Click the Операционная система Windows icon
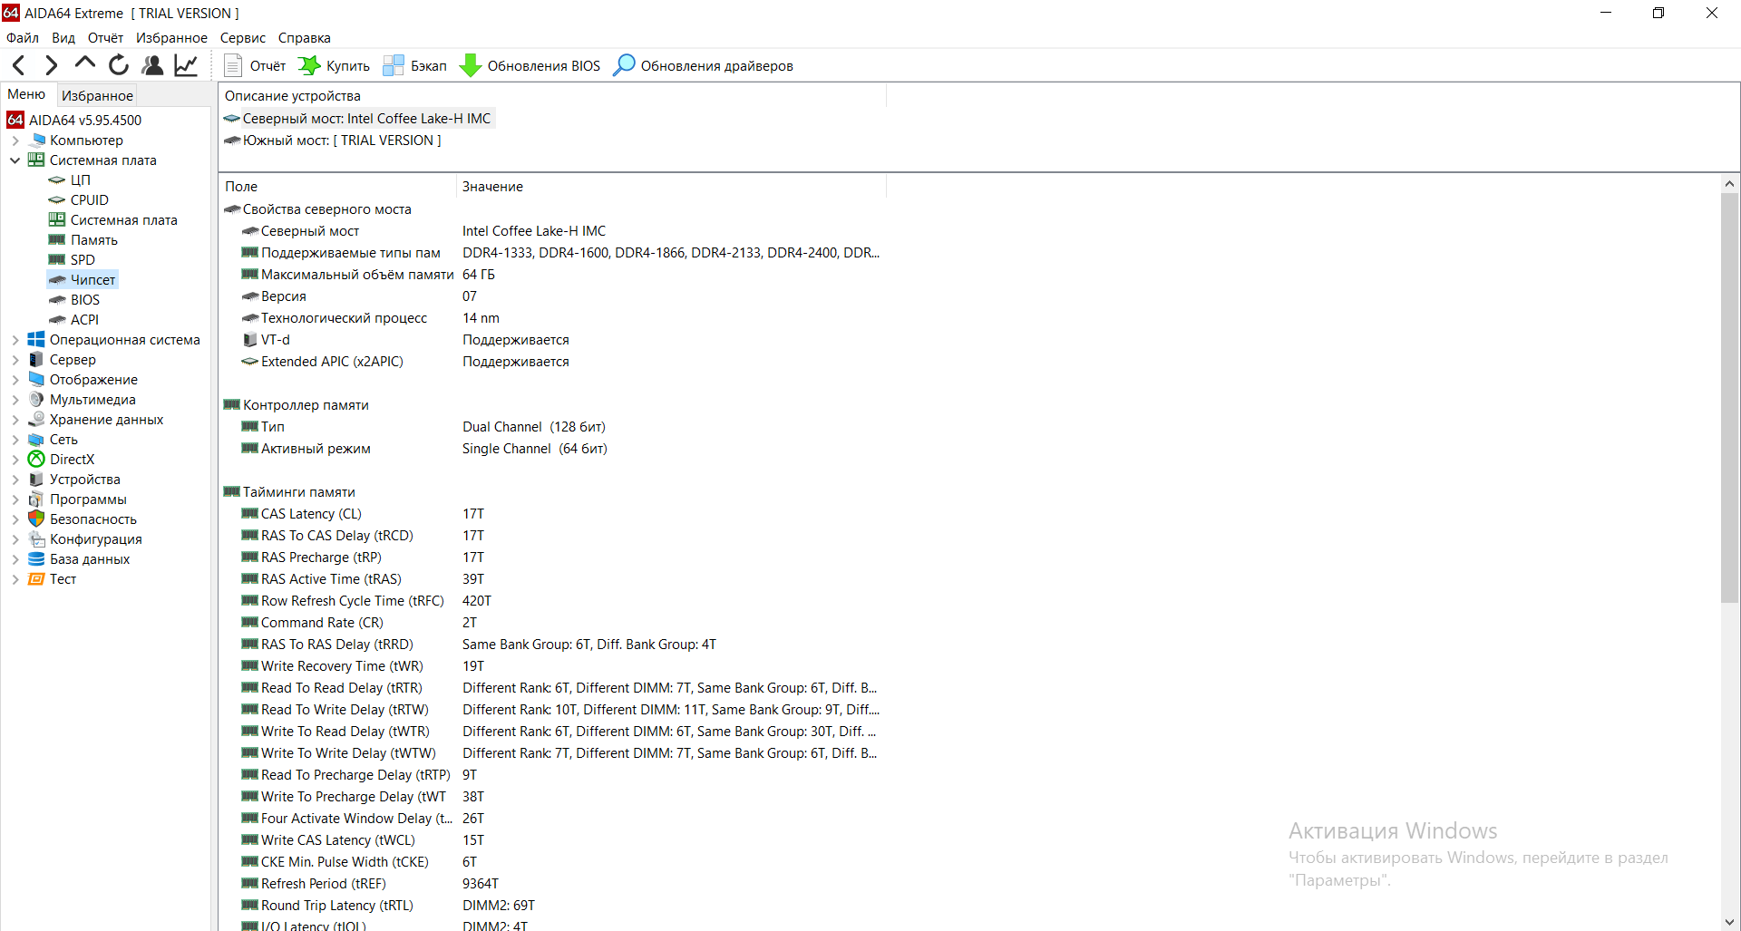The image size is (1741, 931). tap(36, 340)
